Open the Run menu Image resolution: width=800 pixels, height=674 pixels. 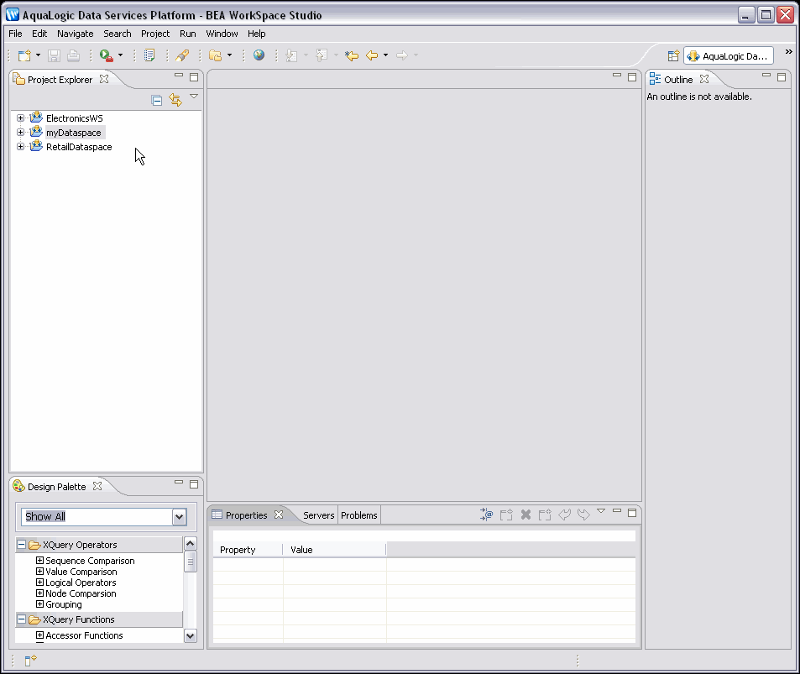click(x=188, y=34)
